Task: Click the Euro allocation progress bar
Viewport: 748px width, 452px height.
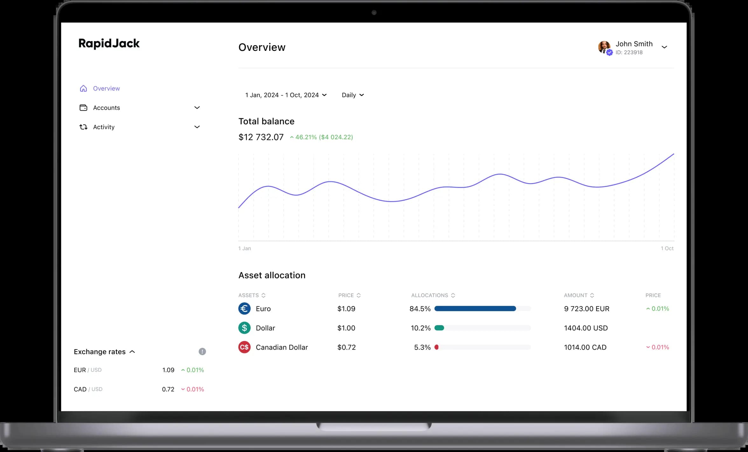Action: pos(482,309)
